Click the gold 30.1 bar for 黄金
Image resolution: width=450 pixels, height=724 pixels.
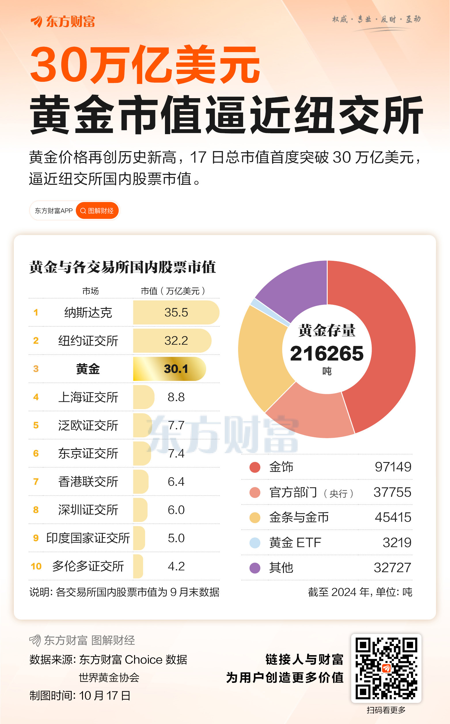point(170,369)
